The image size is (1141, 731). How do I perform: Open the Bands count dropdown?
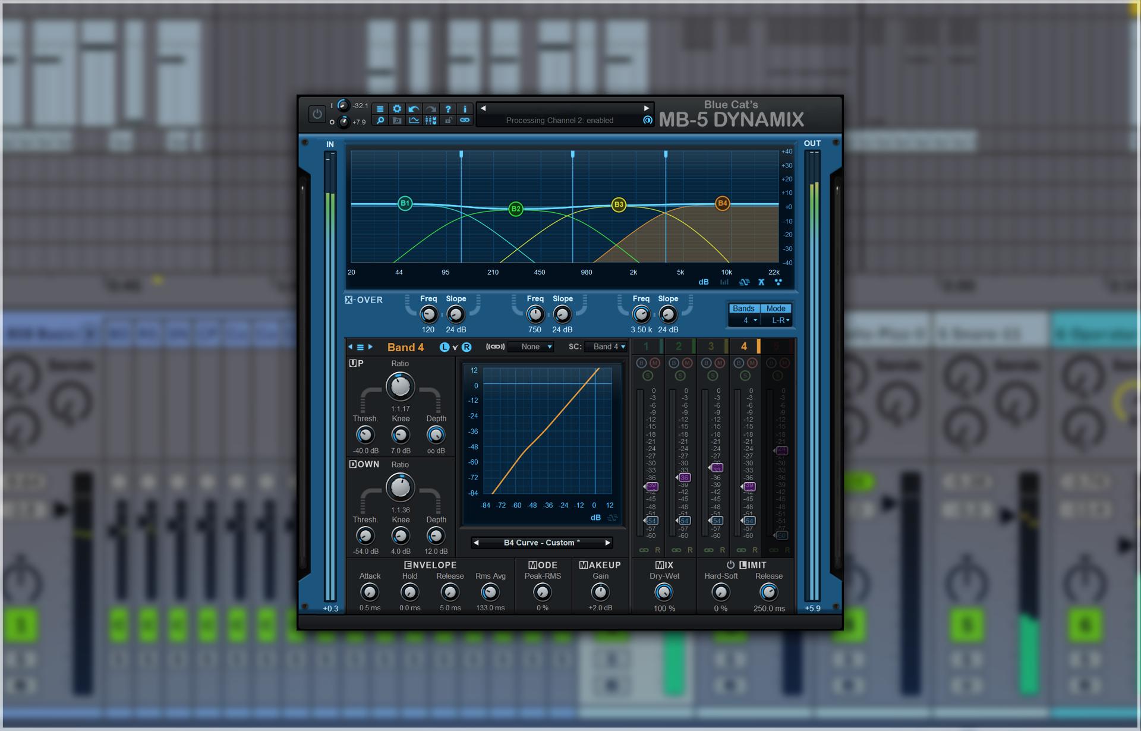(745, 320)
